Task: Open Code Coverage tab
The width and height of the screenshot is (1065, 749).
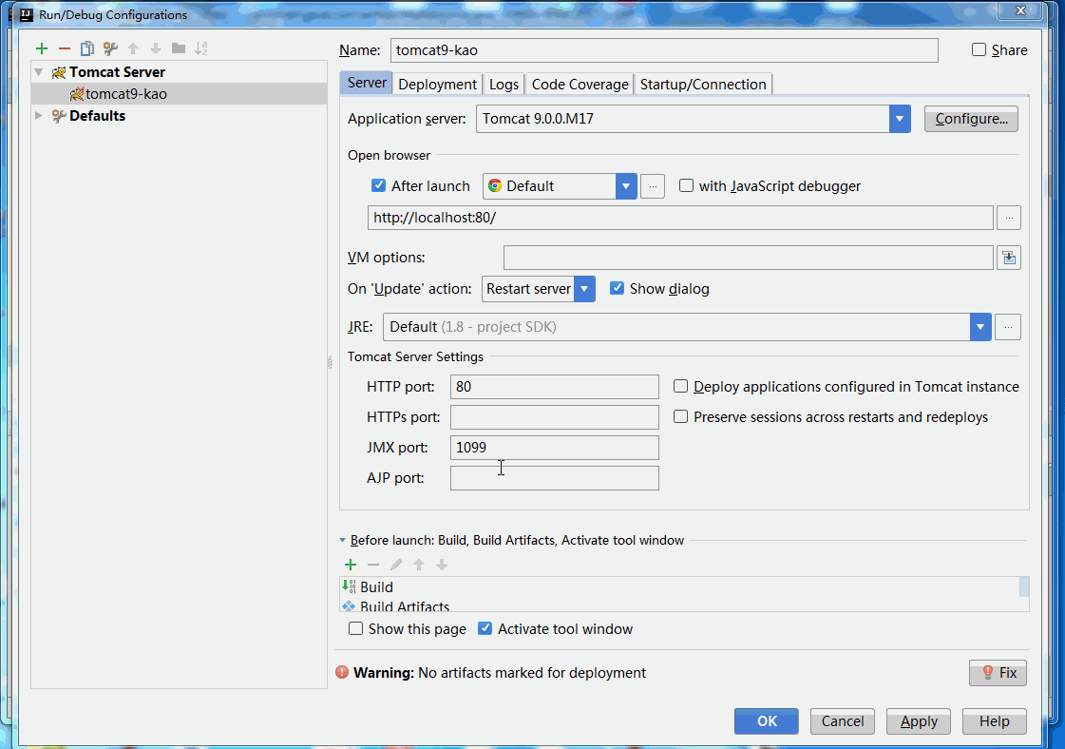Action: click(580, 85)
